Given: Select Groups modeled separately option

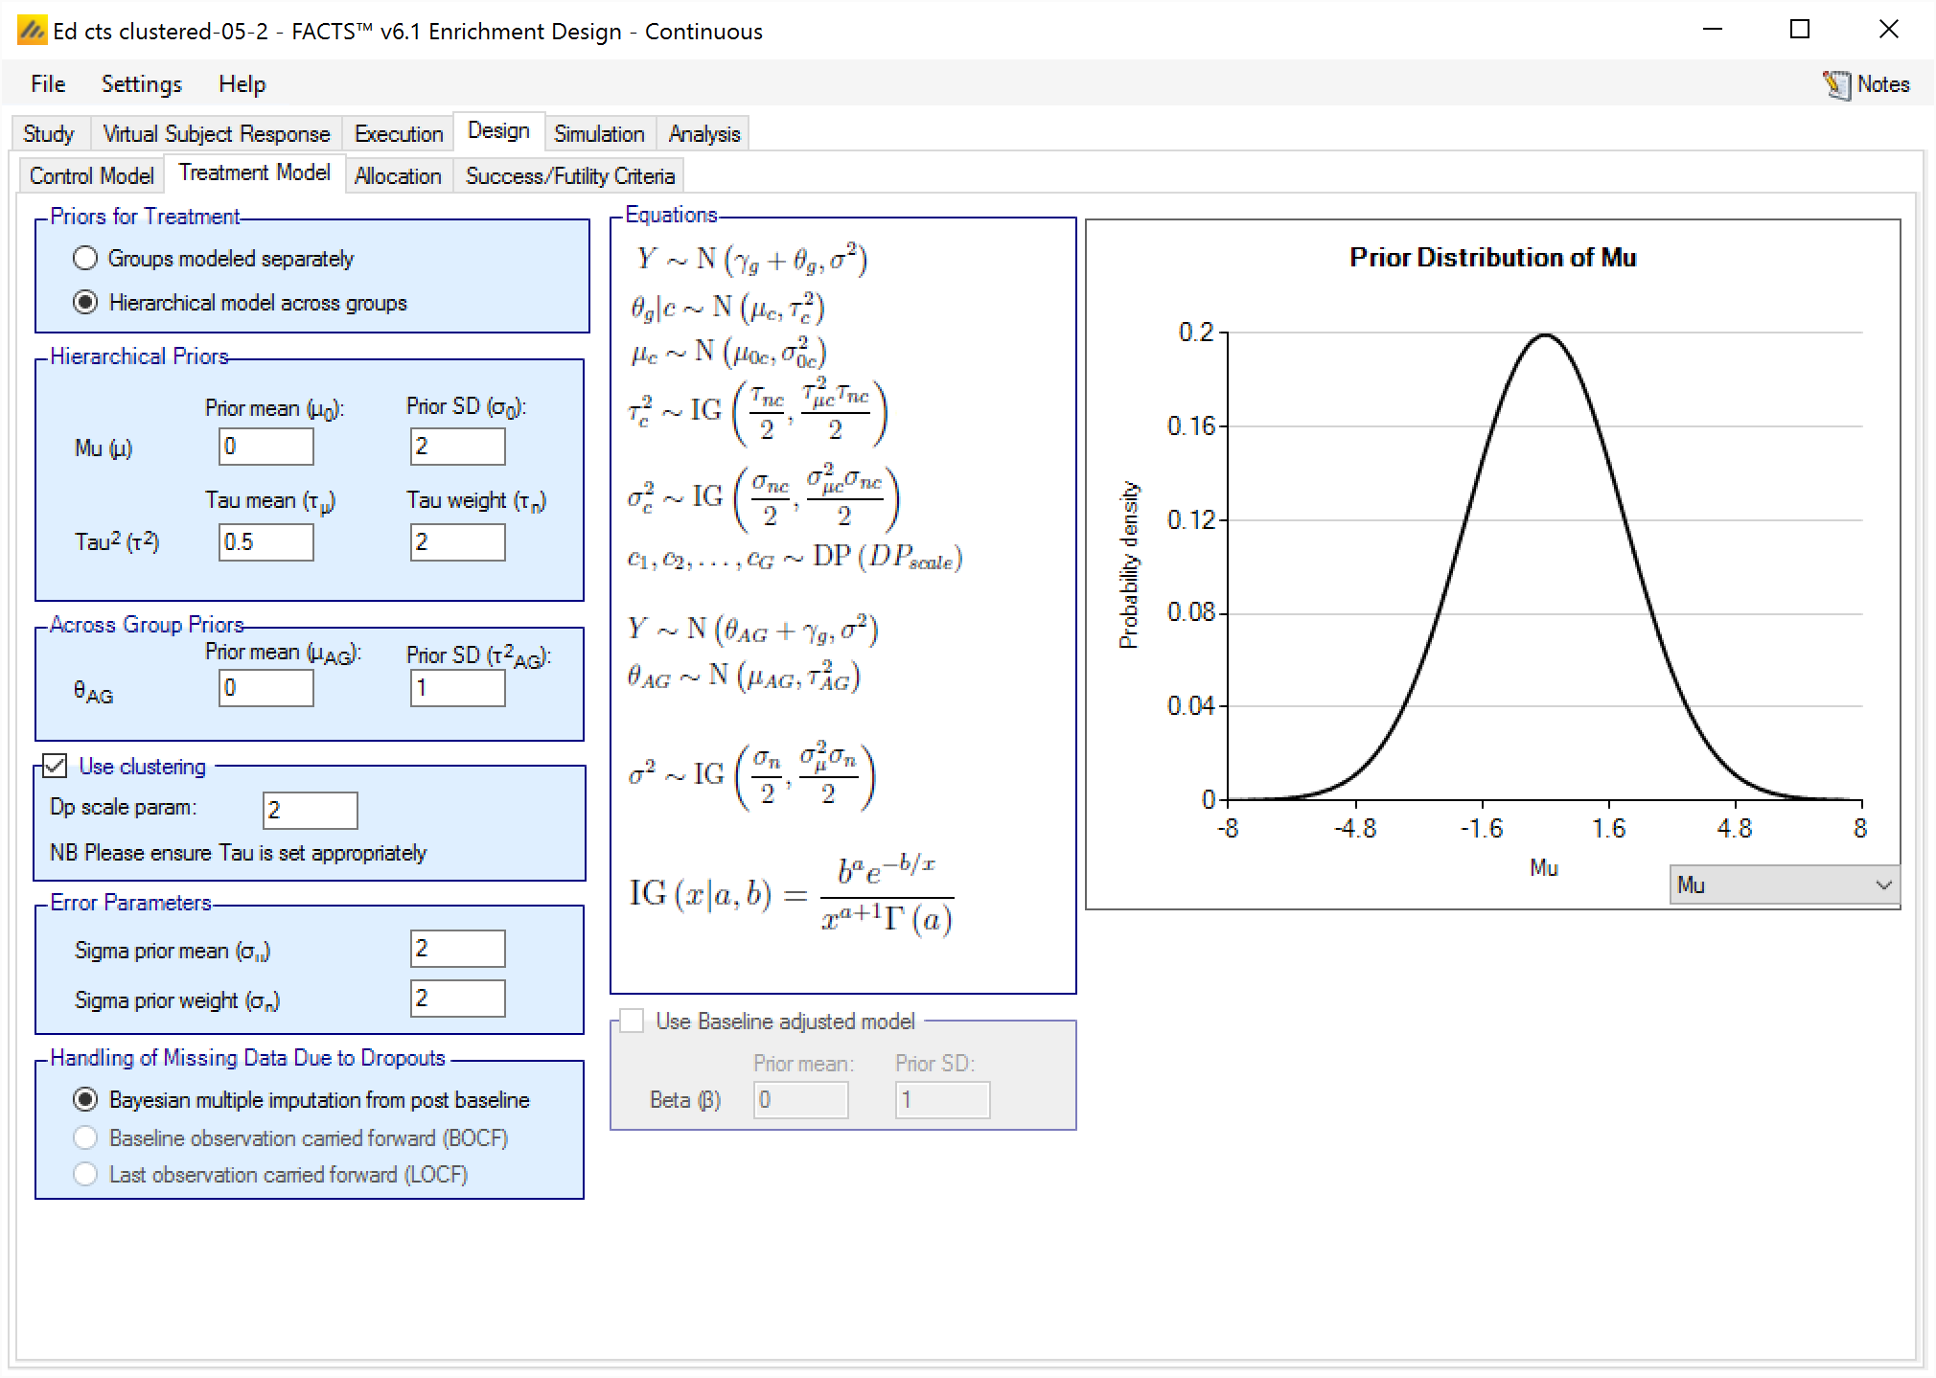Looking at the screenshot, I should tap(85, 259).
